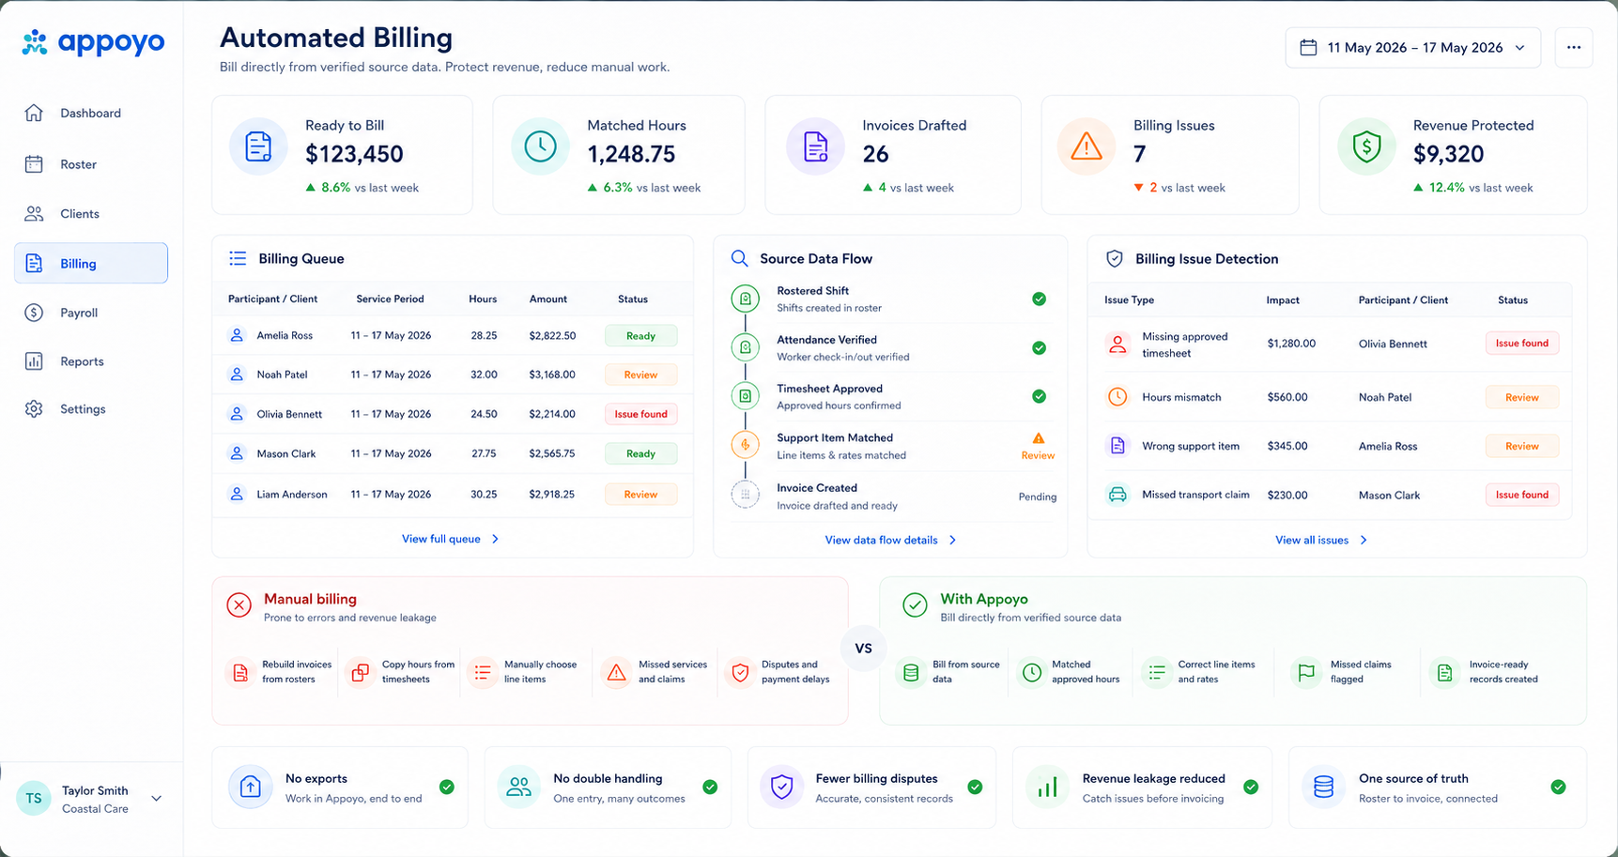Open Dashboard from the sidebar

click(90, 114)
